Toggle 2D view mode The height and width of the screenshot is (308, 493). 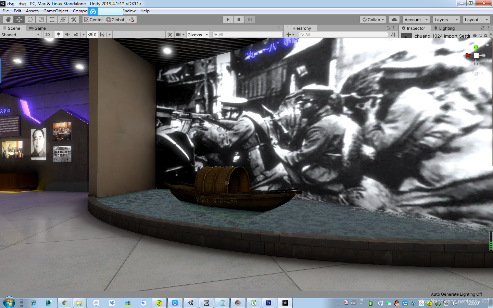click(x=48, y=35)
